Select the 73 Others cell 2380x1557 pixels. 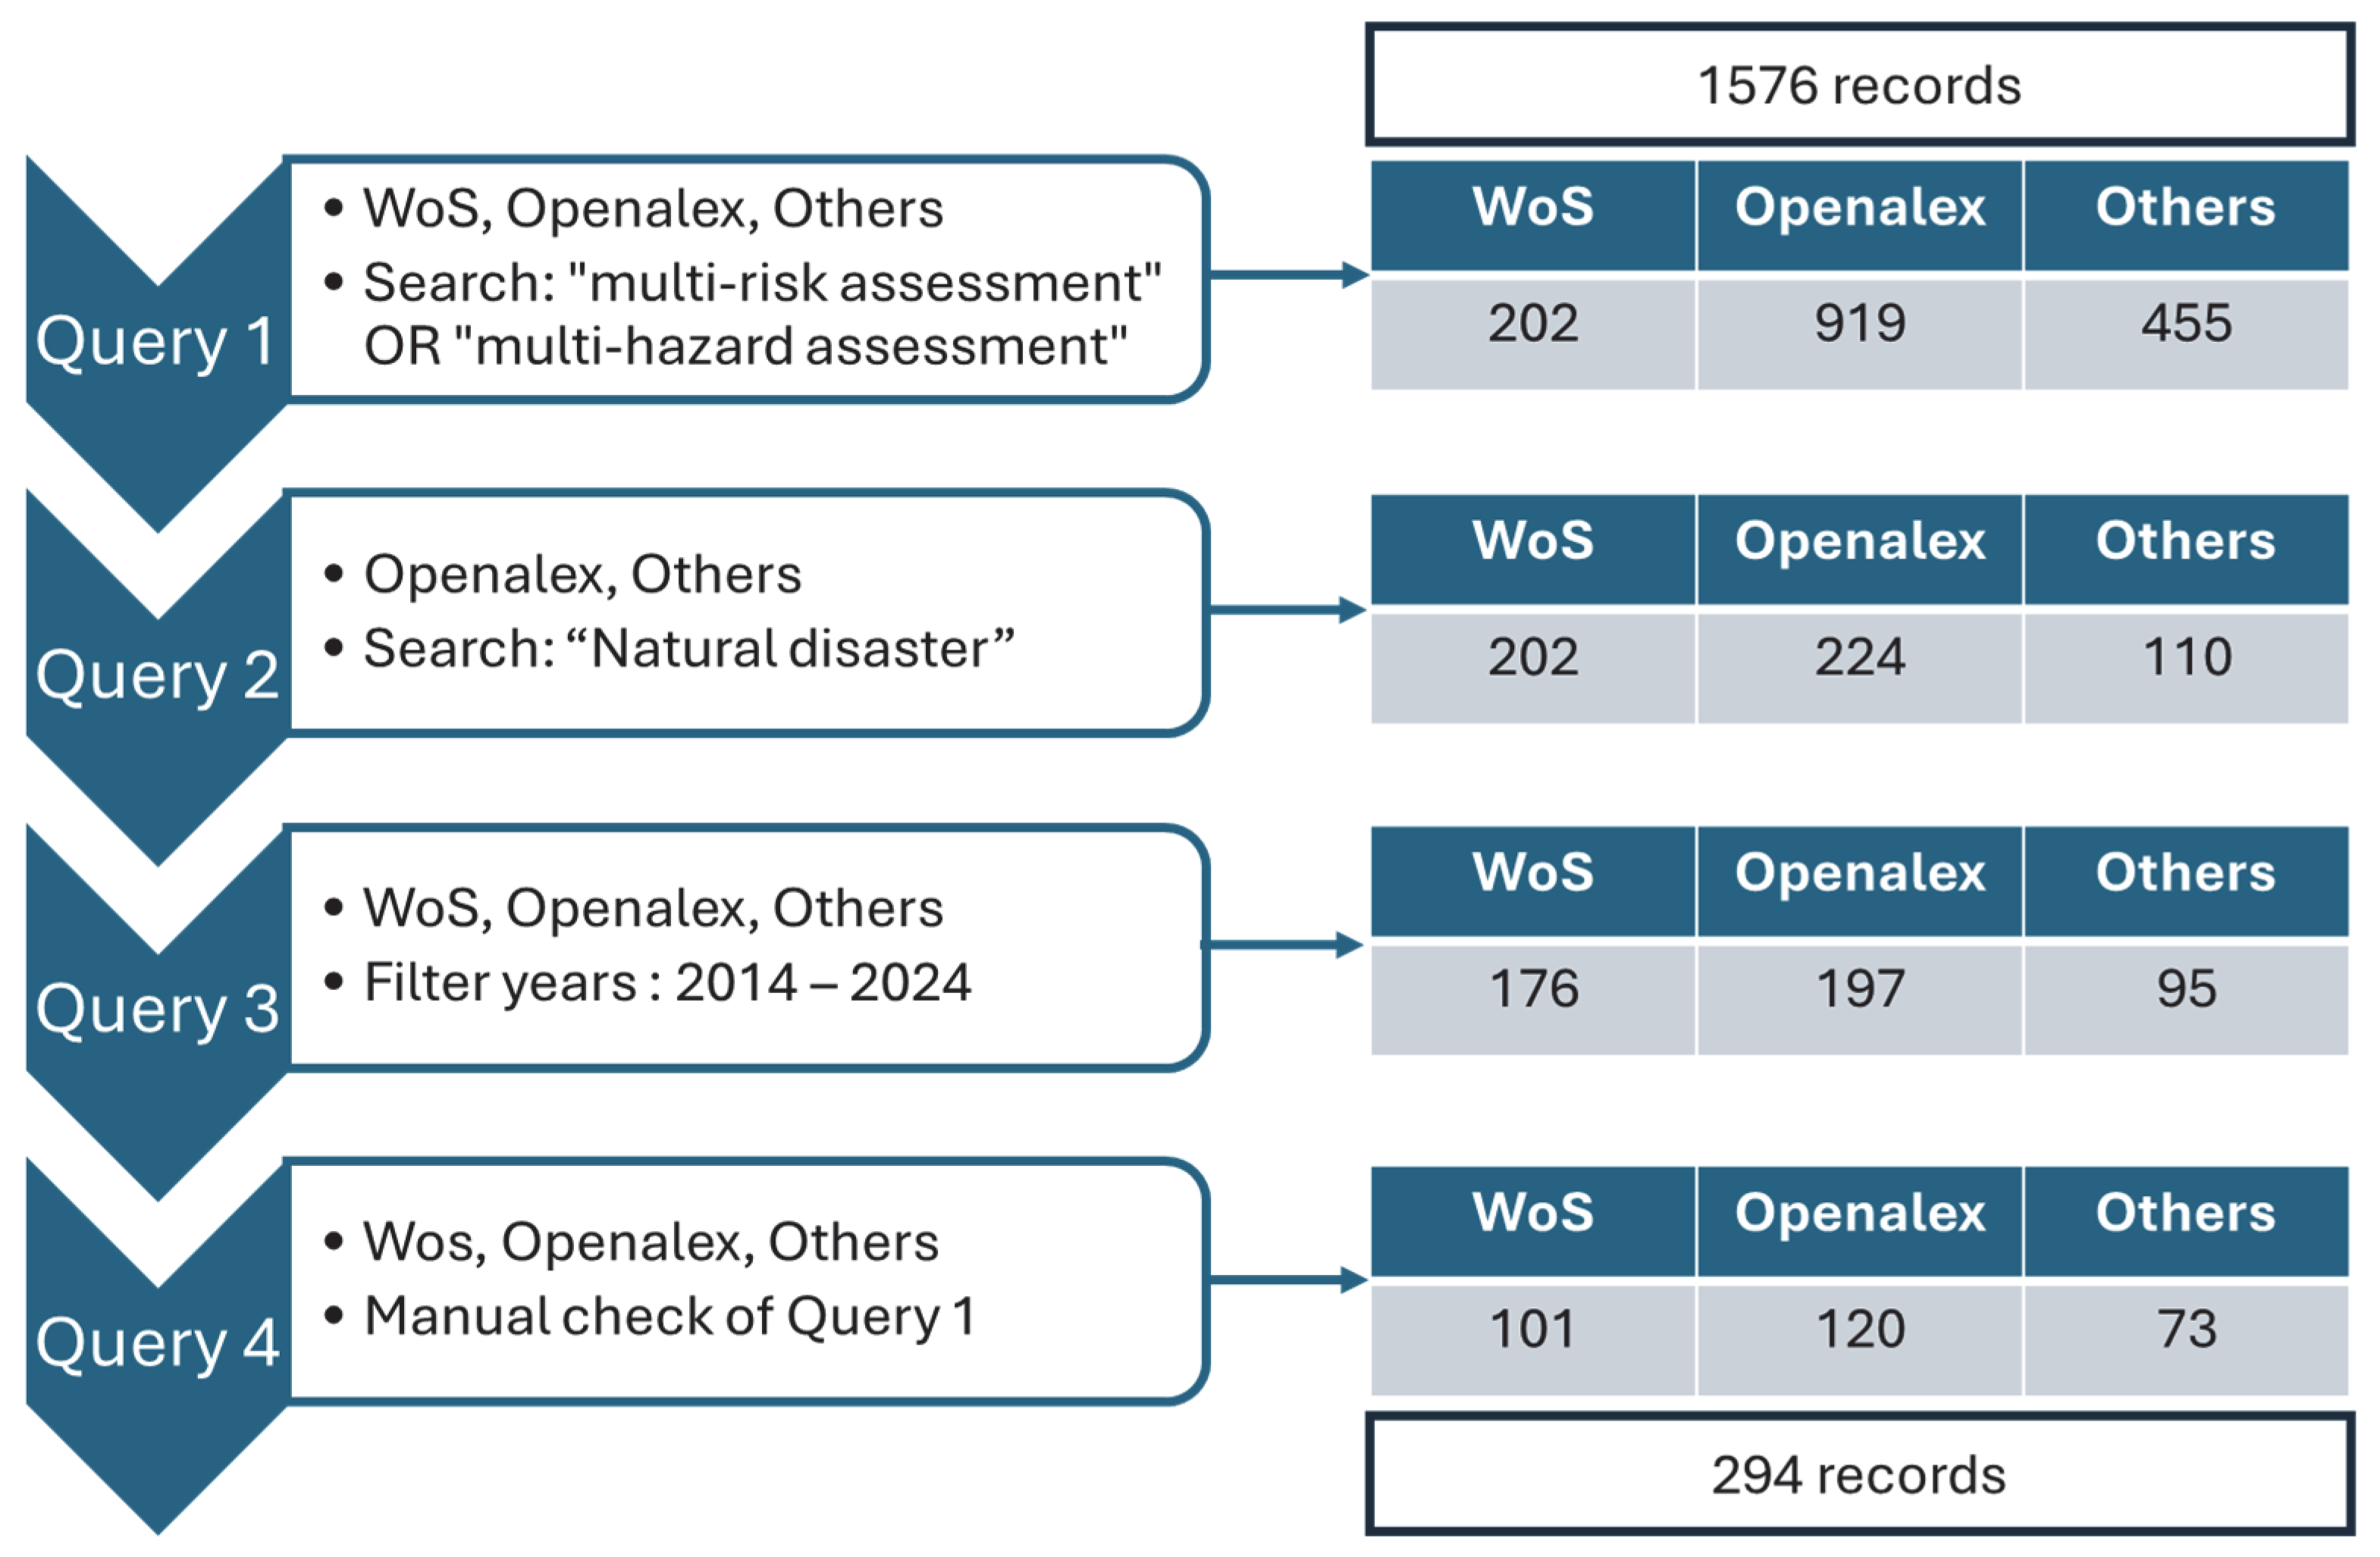pos(2186,1330)
